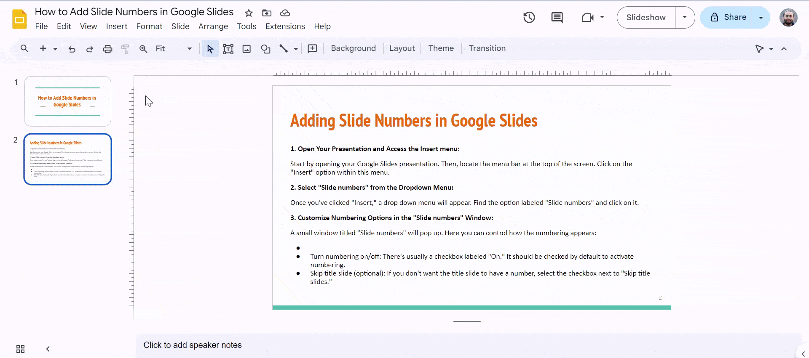Open the Arrange menu
Screen dimensions: 809x358
coord(213,26)
